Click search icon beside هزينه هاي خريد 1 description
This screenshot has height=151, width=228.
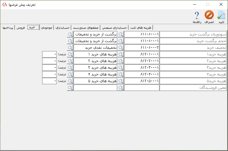(x=70, y=54)
